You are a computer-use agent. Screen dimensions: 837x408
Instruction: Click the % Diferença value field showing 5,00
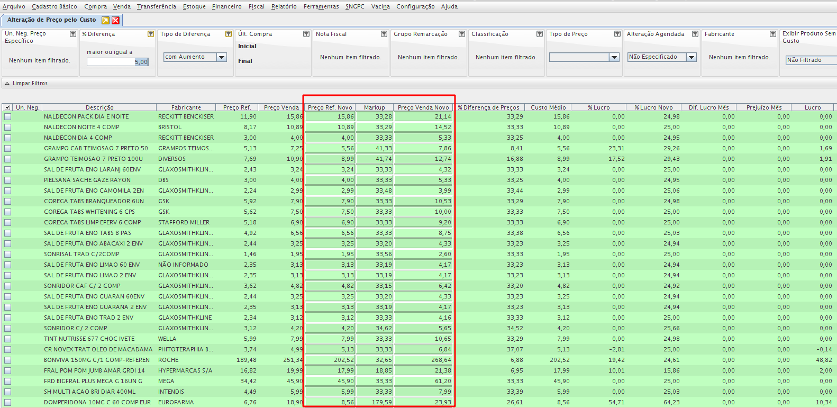117,62
